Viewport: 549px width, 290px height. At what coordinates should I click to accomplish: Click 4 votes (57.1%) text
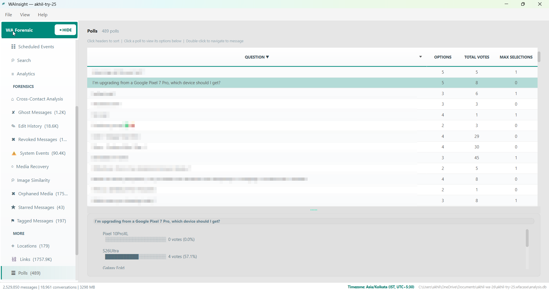(183, 257)
